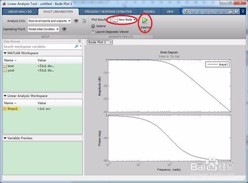
Task: Click the green Linearize play button
Action: pos(145,20)
